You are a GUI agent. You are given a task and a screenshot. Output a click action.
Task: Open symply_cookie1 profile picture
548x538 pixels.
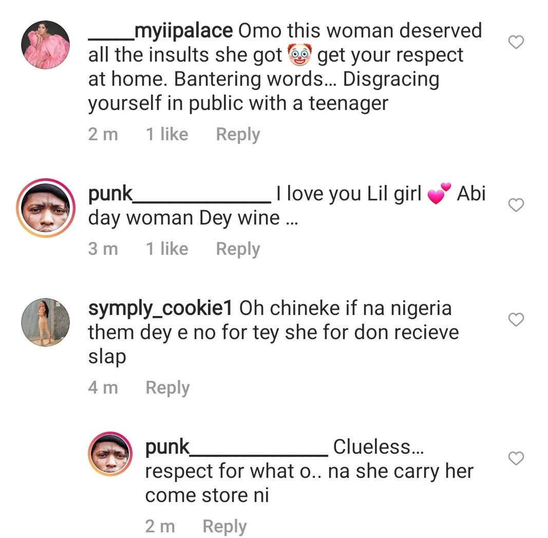[x=45, y=322]
